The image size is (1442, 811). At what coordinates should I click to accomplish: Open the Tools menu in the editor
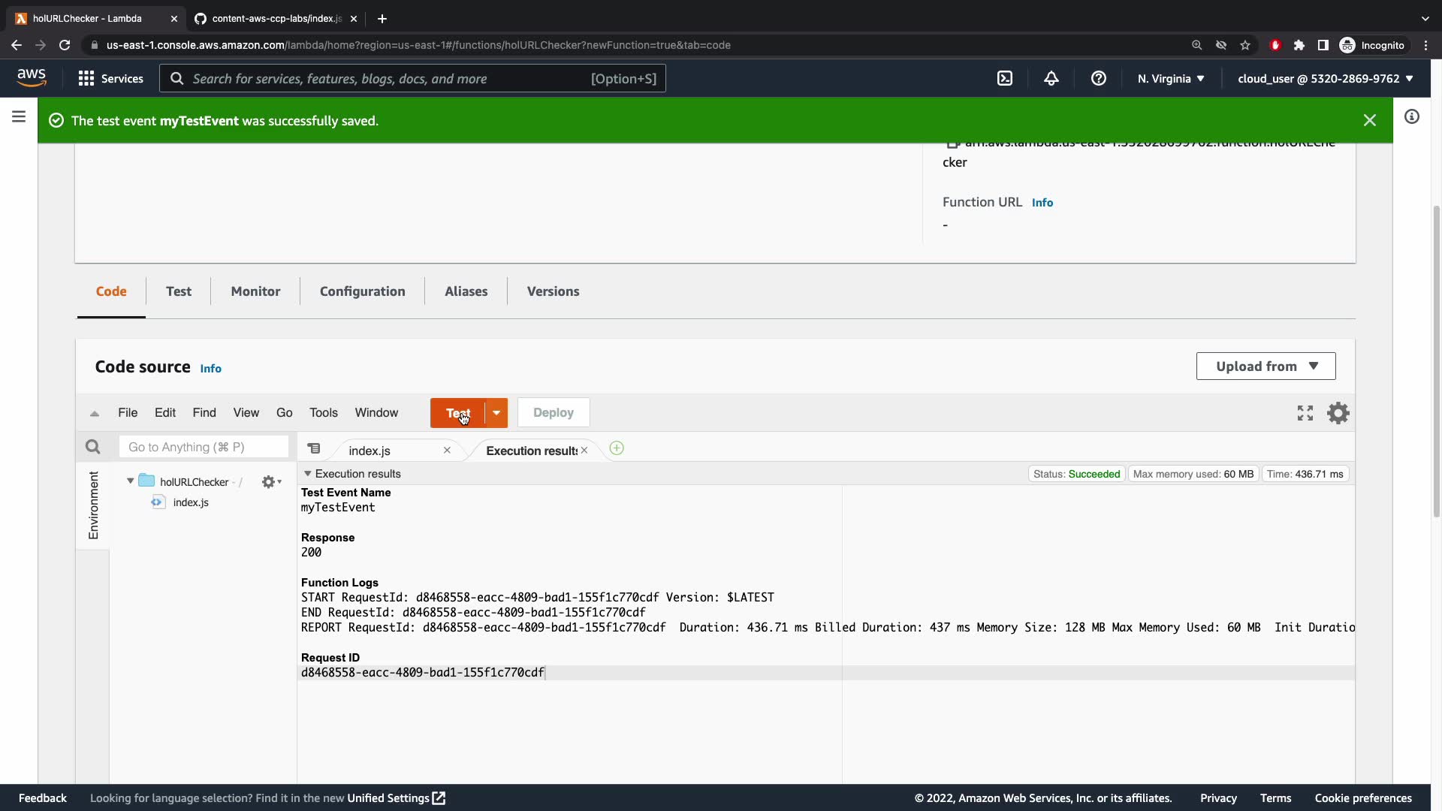point(323,413)
